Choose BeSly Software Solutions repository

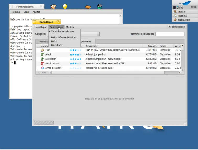tap(64, 37)
